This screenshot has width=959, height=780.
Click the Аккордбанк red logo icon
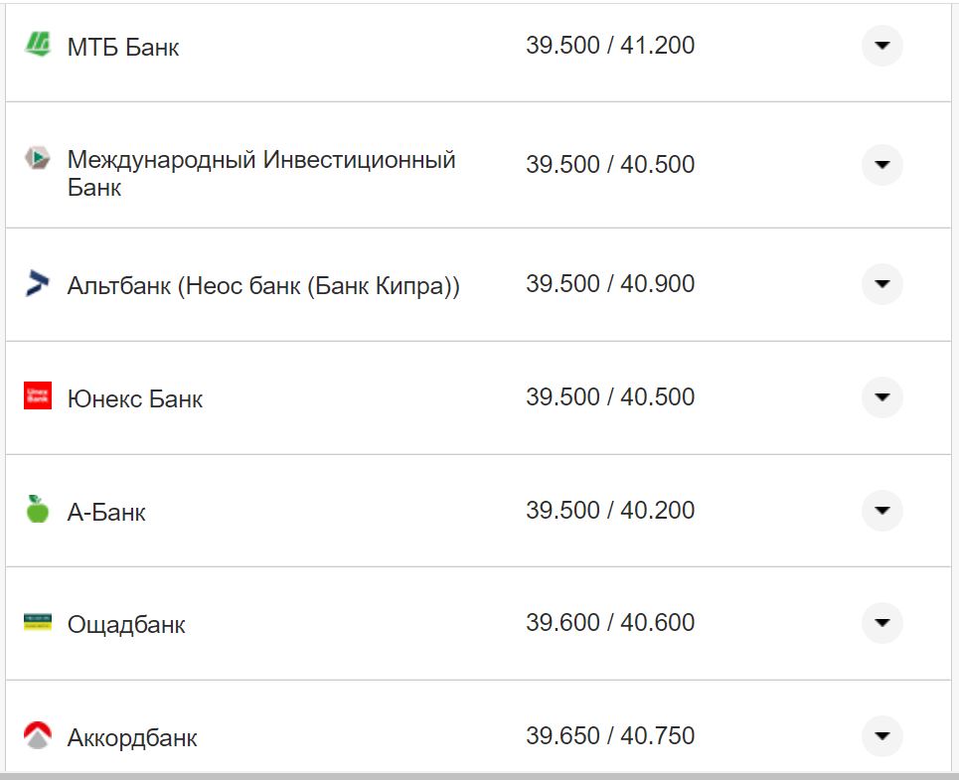(x=39, y=735)
